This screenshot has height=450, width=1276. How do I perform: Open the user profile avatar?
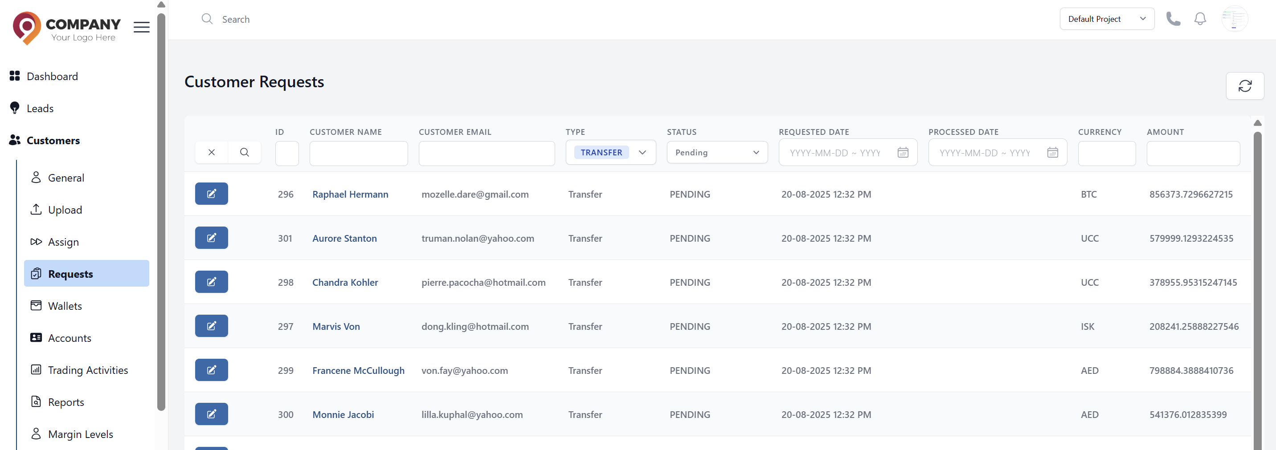(1235, 19)
